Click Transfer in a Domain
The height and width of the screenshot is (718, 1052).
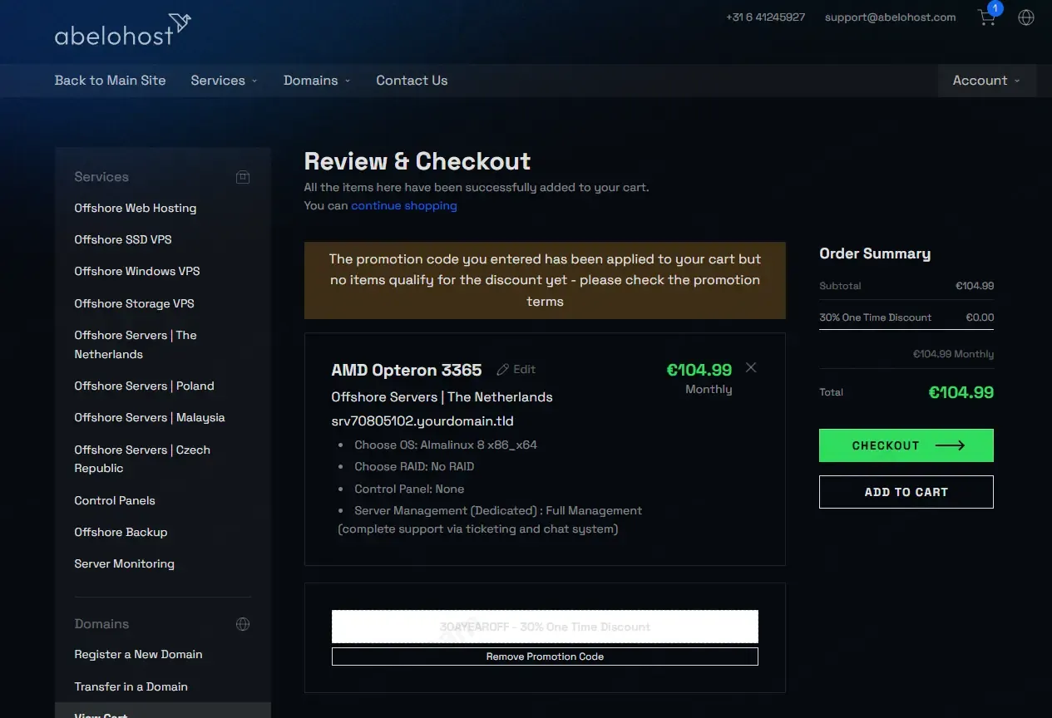click(x=131, y=686)
